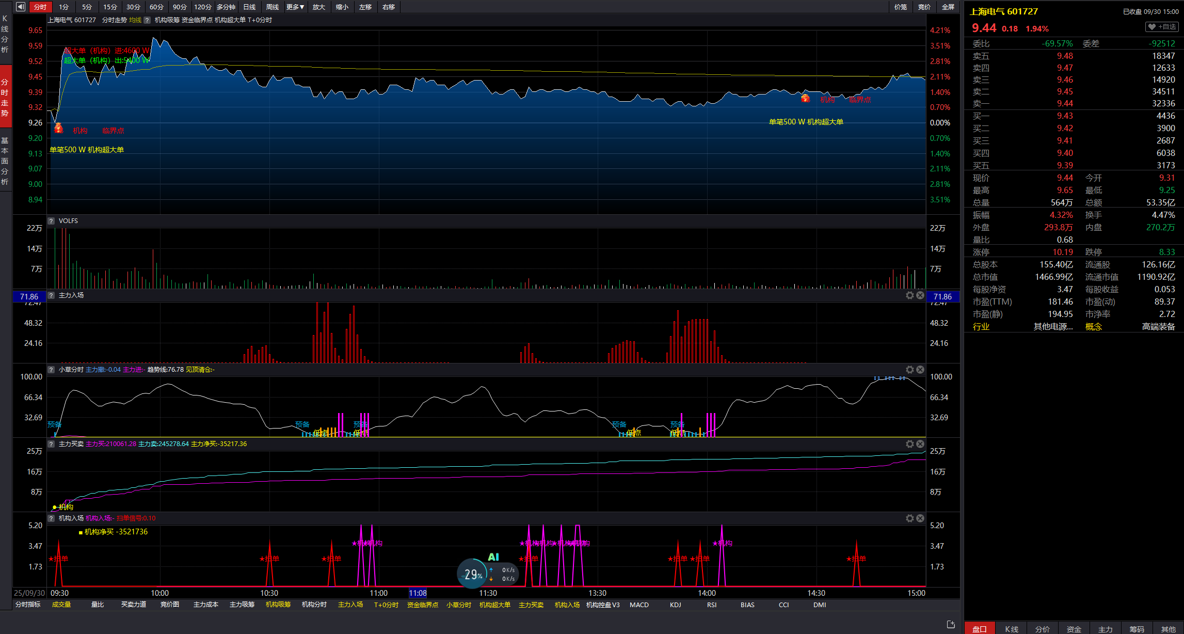This screenshot has width=1184, height=634.
Task: Close the 机构入场 indicator panel
Action: click(x=920, y=518)
